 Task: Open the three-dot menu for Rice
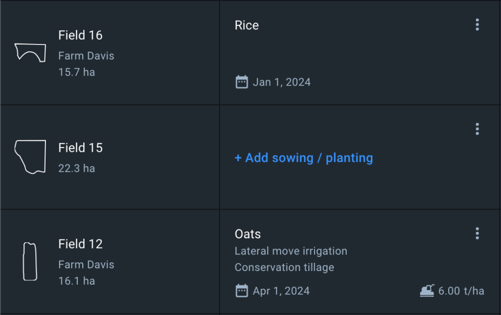(x=477, y=25)
